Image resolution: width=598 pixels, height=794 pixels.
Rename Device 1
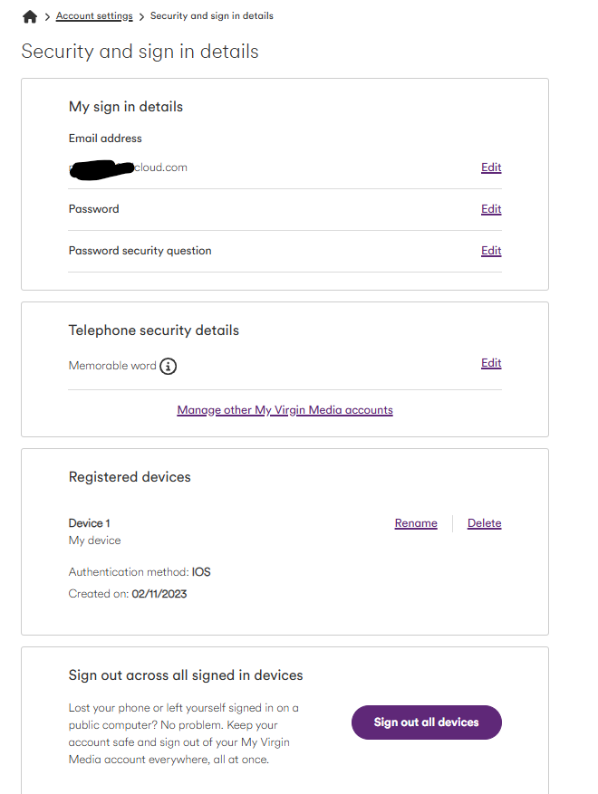click(416, 523)
